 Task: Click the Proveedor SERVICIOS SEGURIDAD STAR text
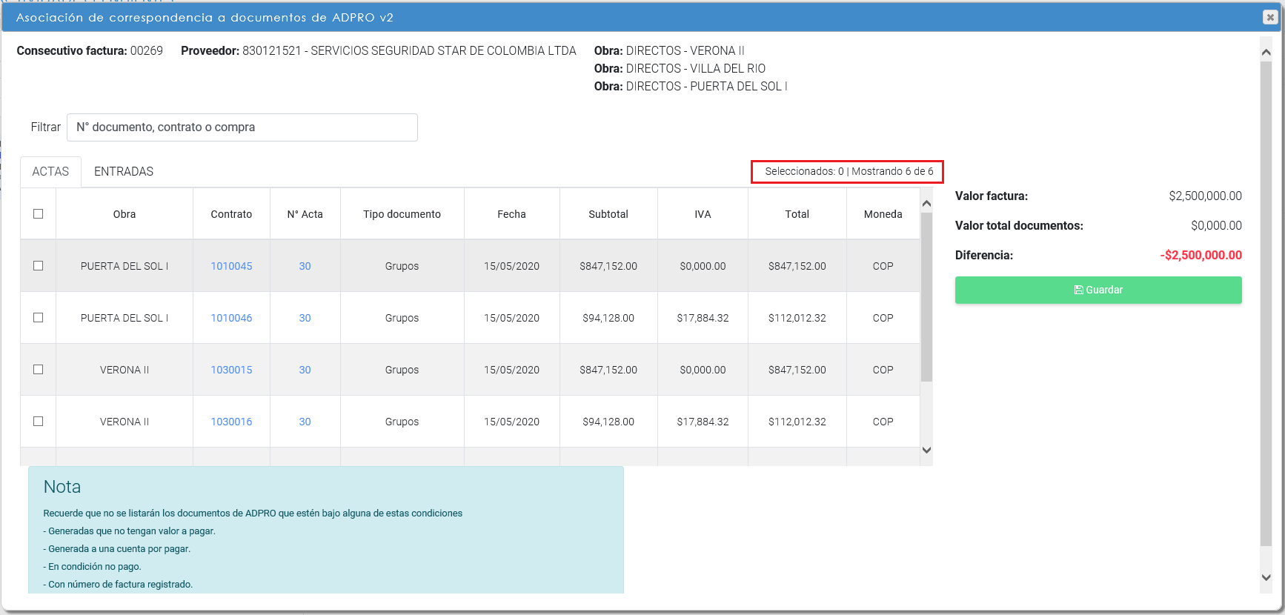pos(378,50)
